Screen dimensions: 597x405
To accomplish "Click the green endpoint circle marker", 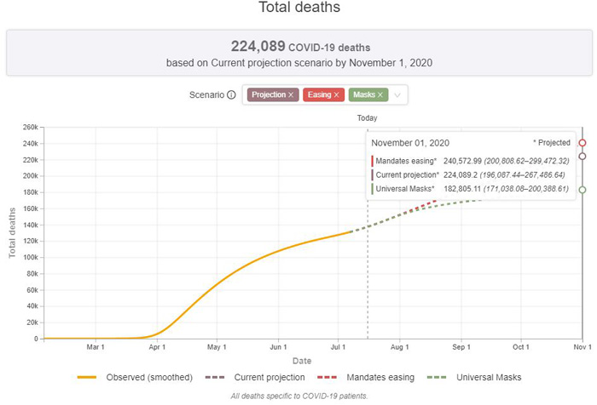I will (x=583, y=190).
